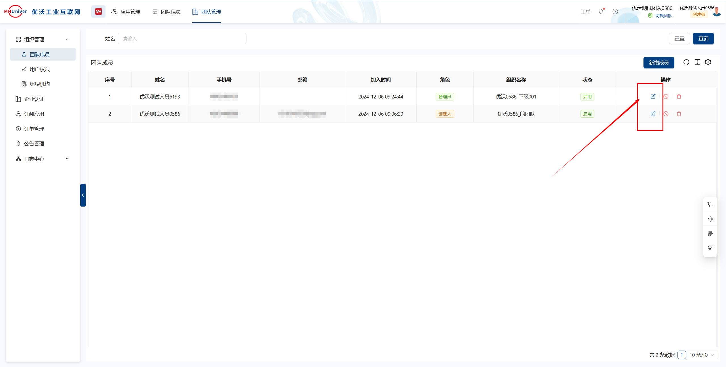Open 用户权限 in sidebar
Viewport: 726px width, 367px height.
(40, 69)
